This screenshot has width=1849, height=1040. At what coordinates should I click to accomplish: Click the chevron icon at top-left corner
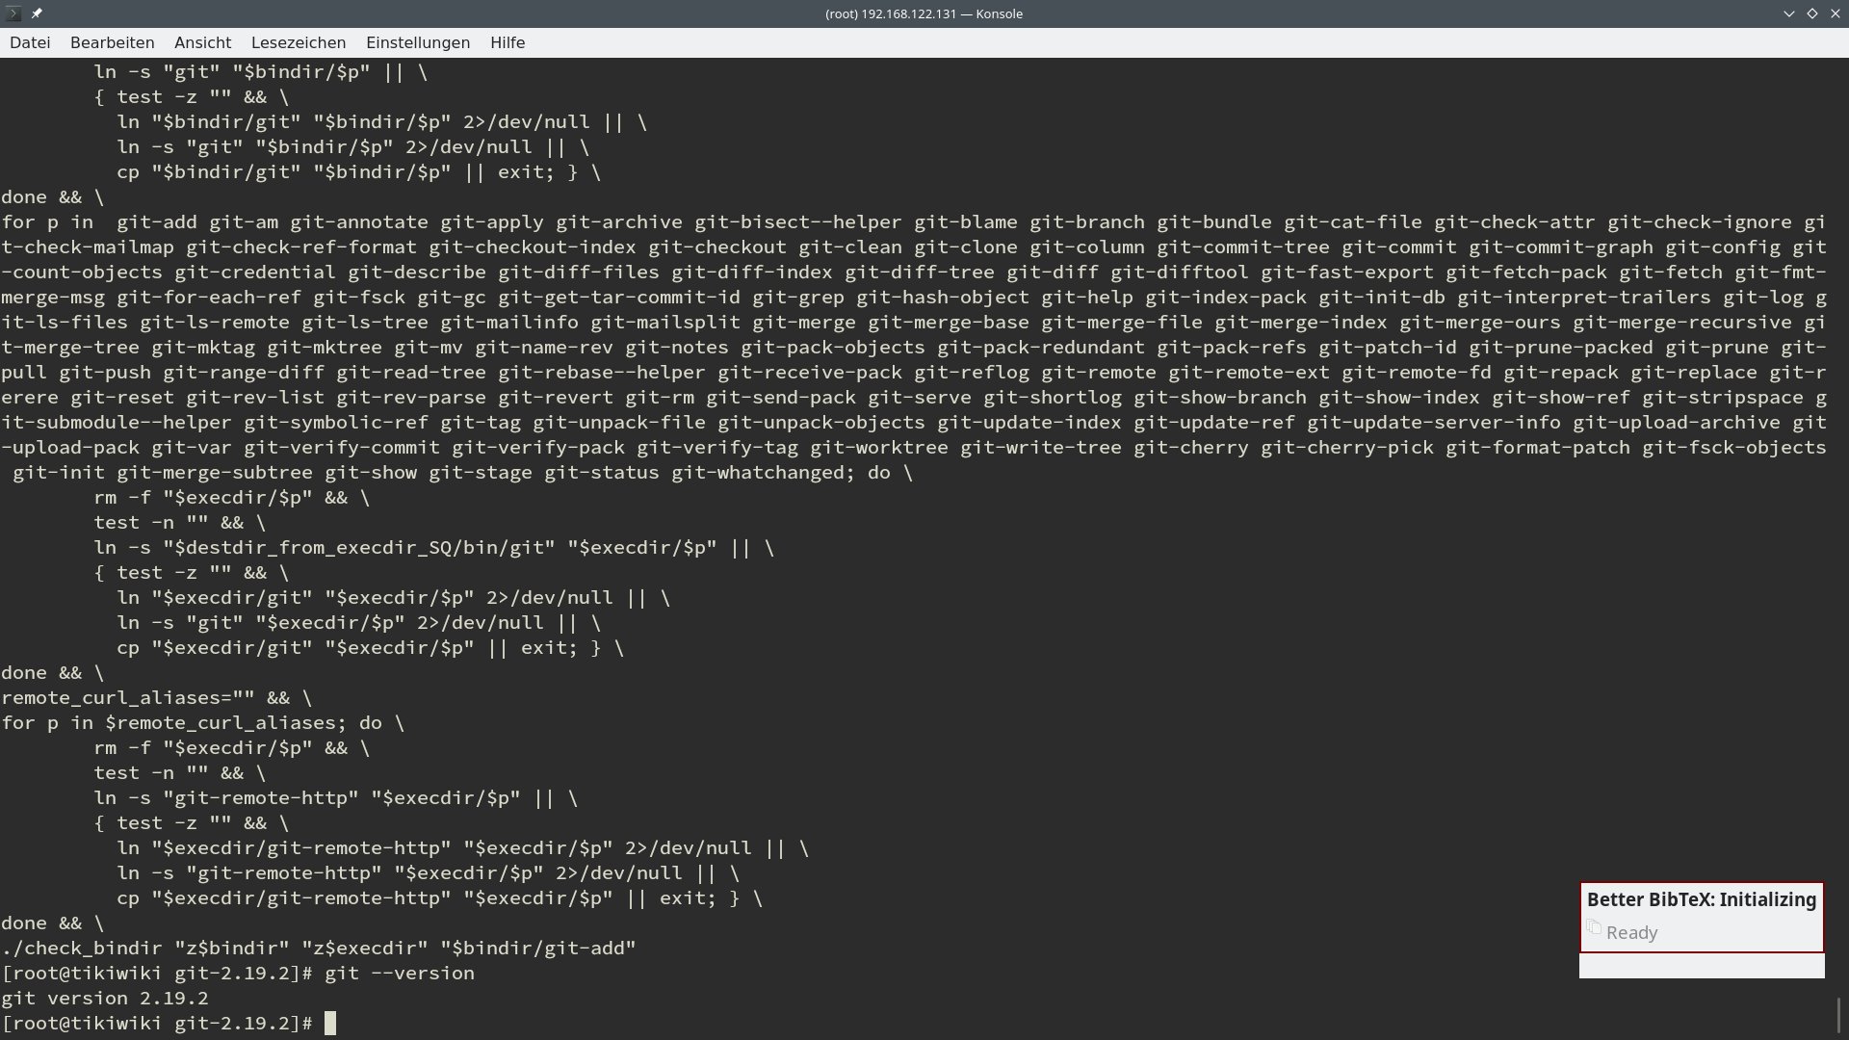point(13,13)
